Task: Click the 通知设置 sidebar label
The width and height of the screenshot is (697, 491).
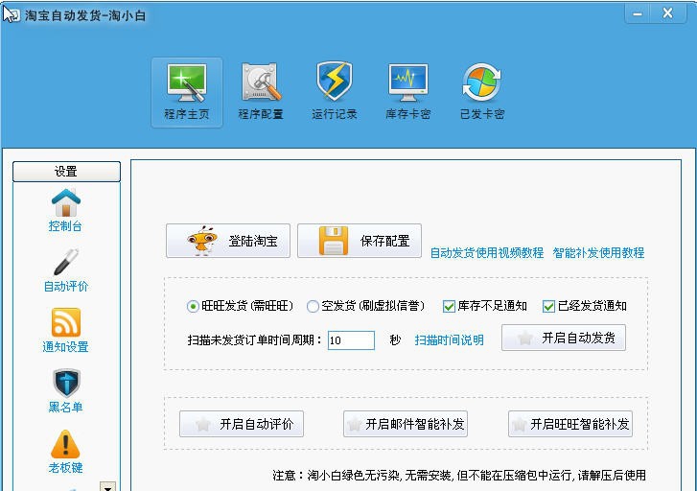Action: [x=65, y=347]
